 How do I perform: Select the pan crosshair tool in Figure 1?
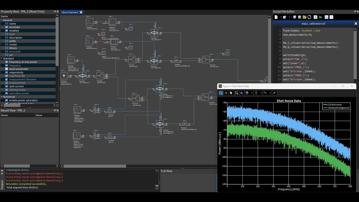pos(226,93)
